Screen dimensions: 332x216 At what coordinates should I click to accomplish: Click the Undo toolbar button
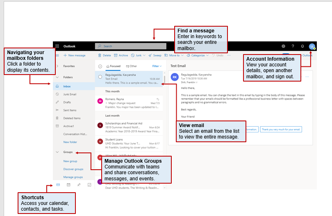click(218, 55)
